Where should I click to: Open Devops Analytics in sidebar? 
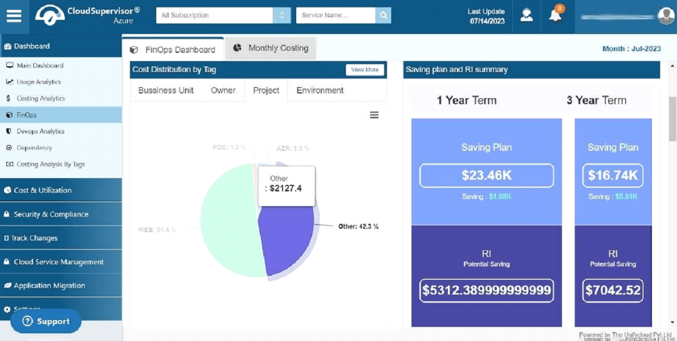(x=61, y=131)
